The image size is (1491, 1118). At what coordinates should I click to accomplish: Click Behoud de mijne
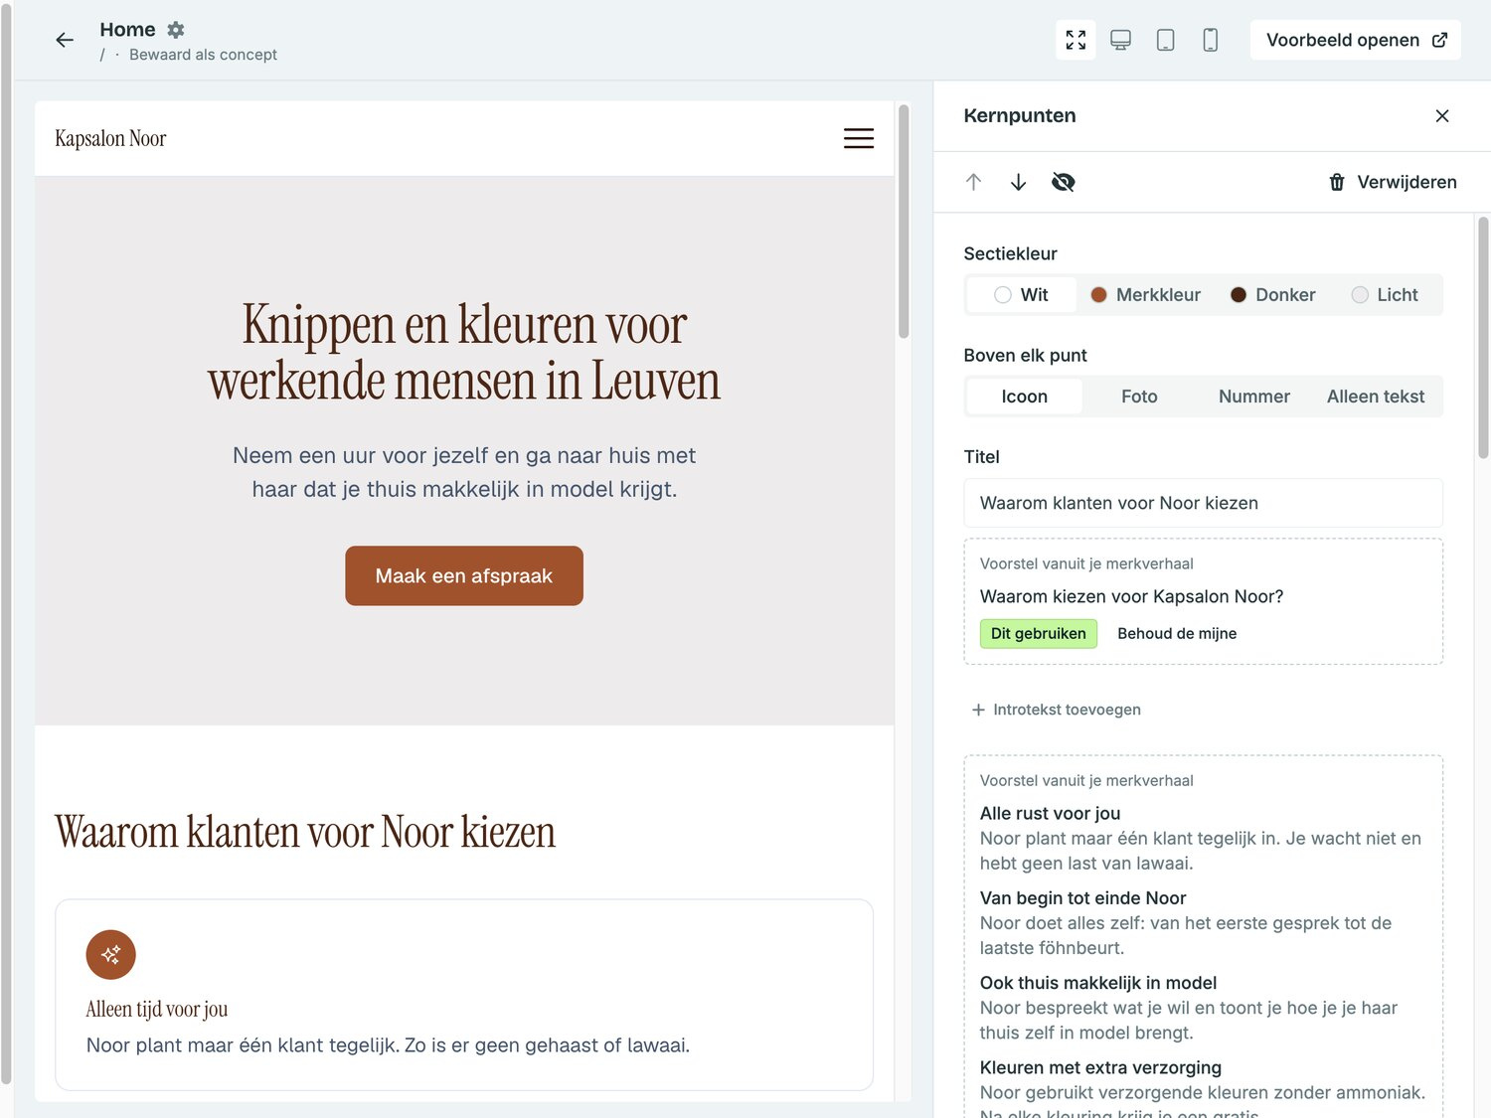point(1177,634)
